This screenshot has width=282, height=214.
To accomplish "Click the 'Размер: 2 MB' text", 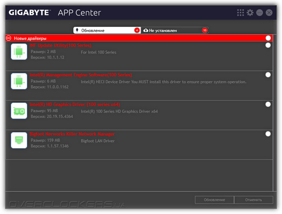I will 43,52.
